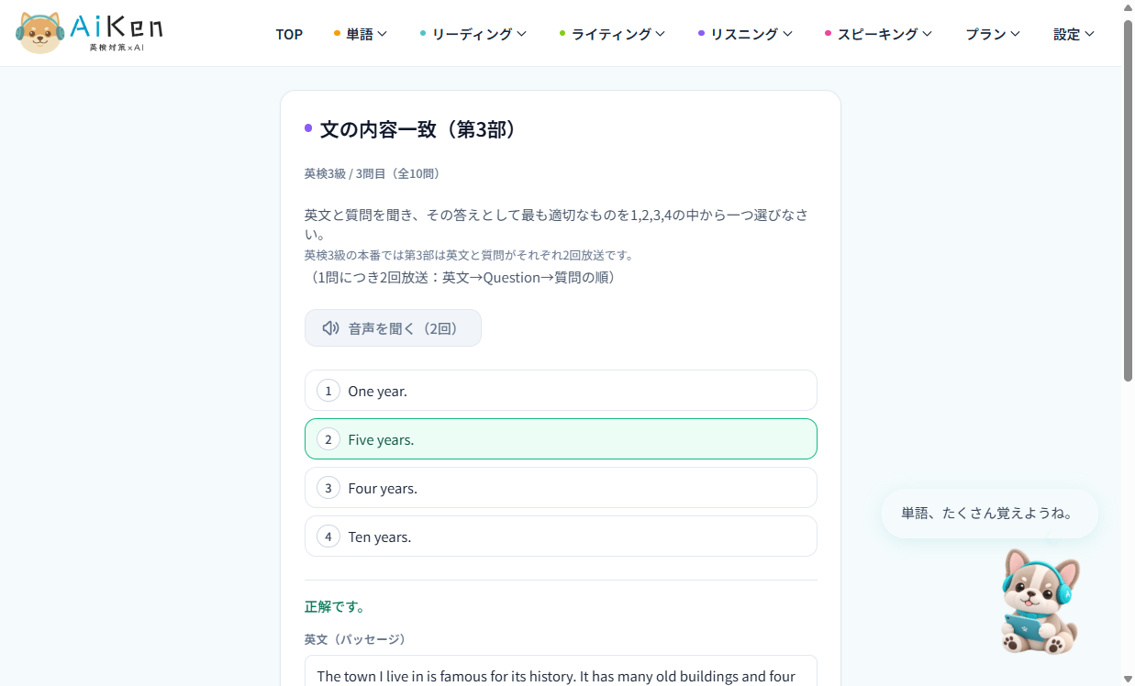Click the scrollbar down arrow
1135x686 pixels.
(1129, 679)
